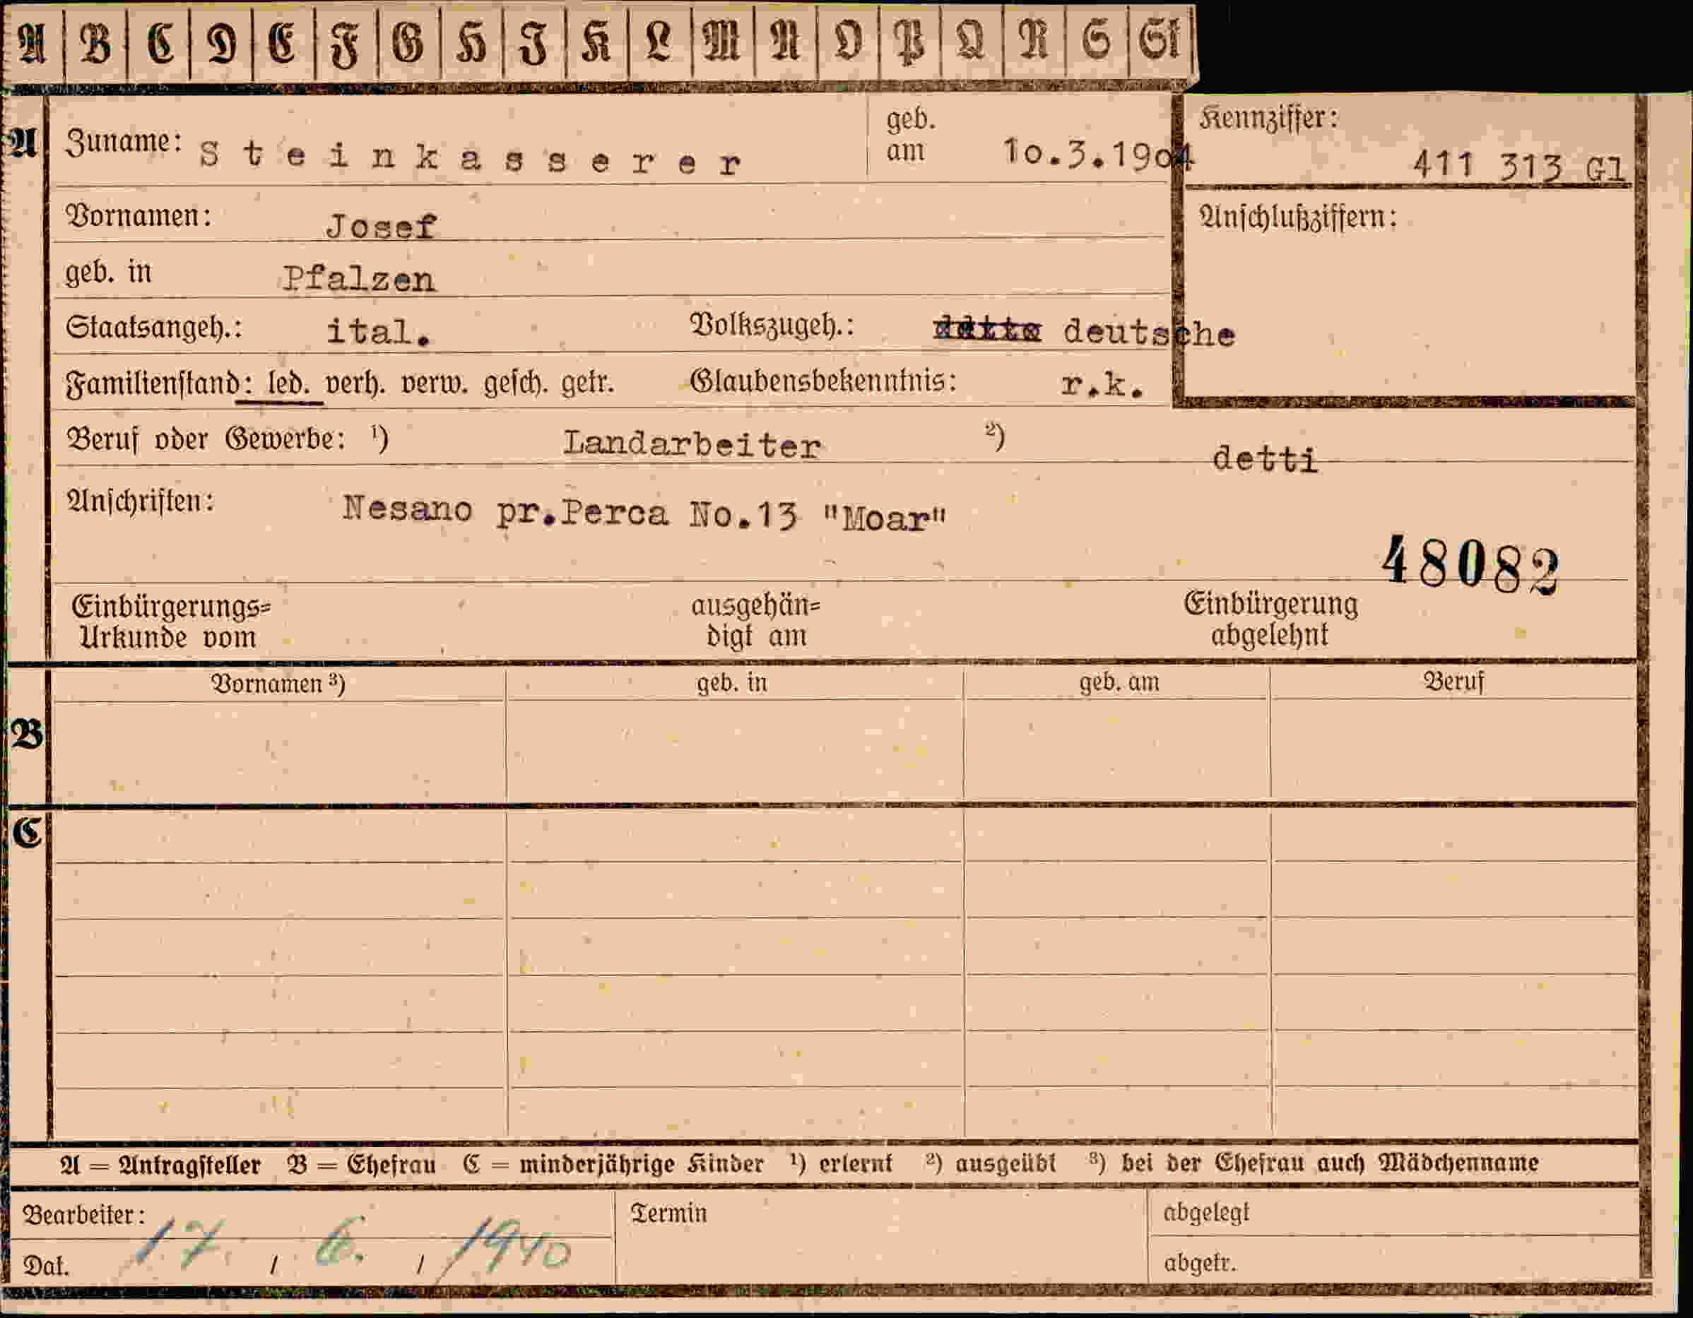Click the marital status option verw.
This screenshot has height=1318, width=1693.
435,383
